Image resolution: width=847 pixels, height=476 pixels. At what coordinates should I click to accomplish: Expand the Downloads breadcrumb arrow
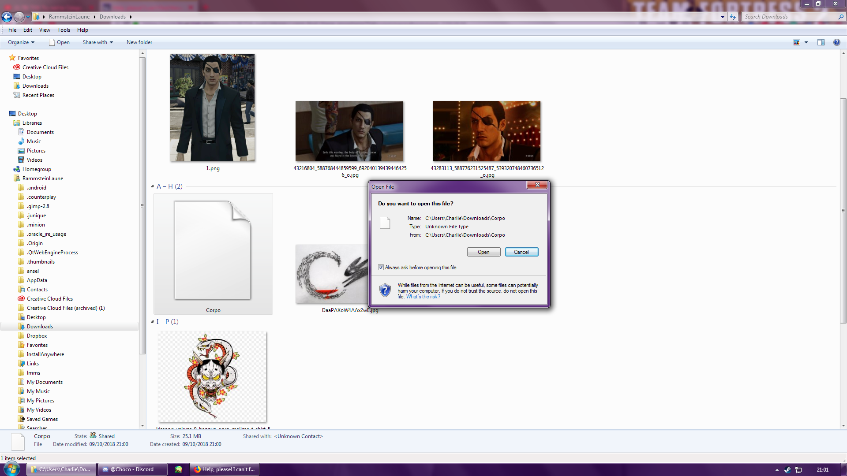point(131,17)
